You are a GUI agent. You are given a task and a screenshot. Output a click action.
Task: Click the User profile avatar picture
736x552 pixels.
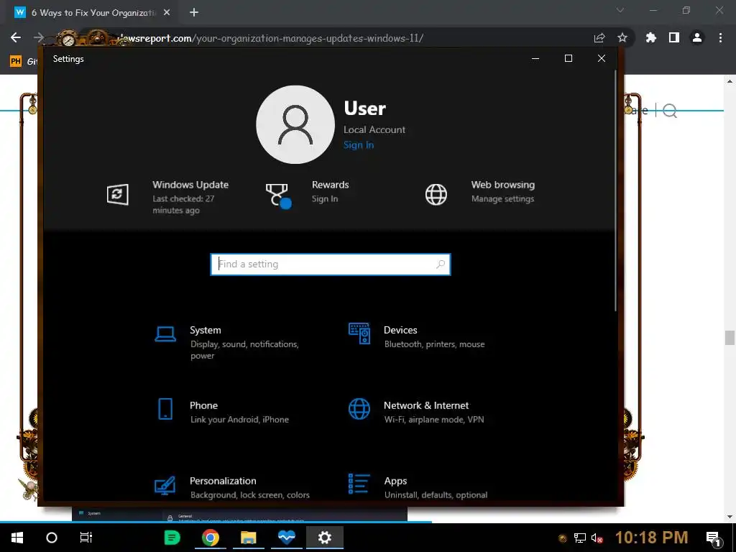295,124
